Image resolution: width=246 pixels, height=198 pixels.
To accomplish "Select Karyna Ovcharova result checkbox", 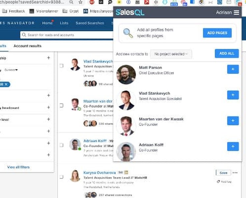I will tap(62, 177).
